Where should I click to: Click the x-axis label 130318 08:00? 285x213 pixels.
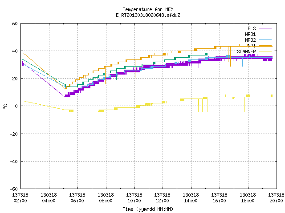[106, 198]
